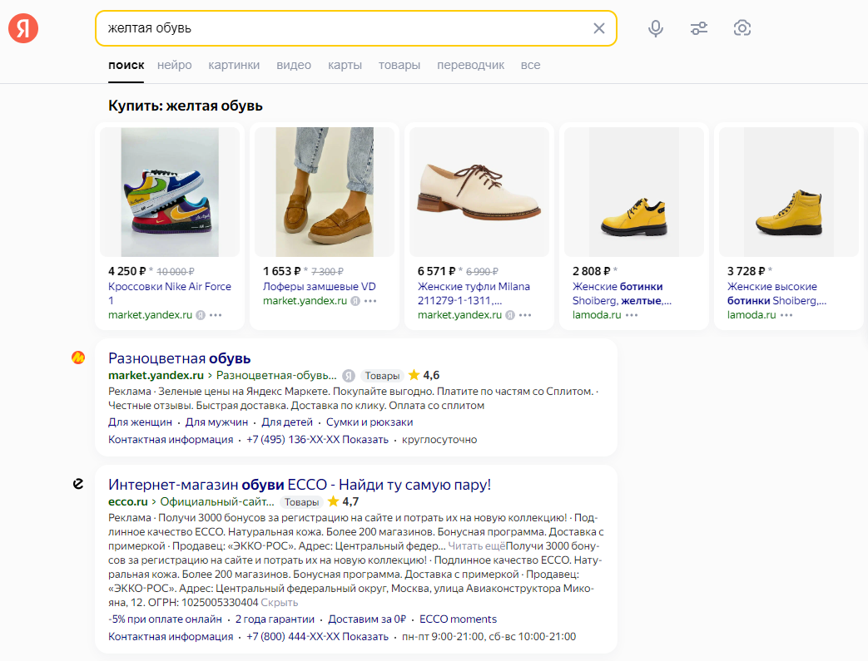868x661 pixels.
Task: Switch to the нейро tab
Action: point(175,66)
